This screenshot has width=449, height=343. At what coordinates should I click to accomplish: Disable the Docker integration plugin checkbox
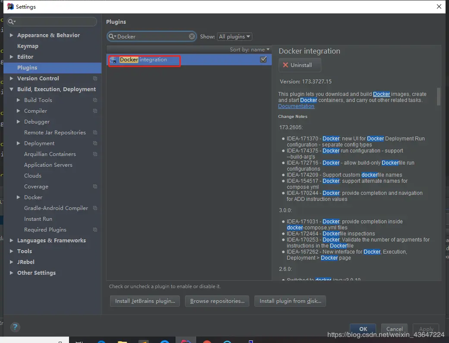click(x=264, y=60)
